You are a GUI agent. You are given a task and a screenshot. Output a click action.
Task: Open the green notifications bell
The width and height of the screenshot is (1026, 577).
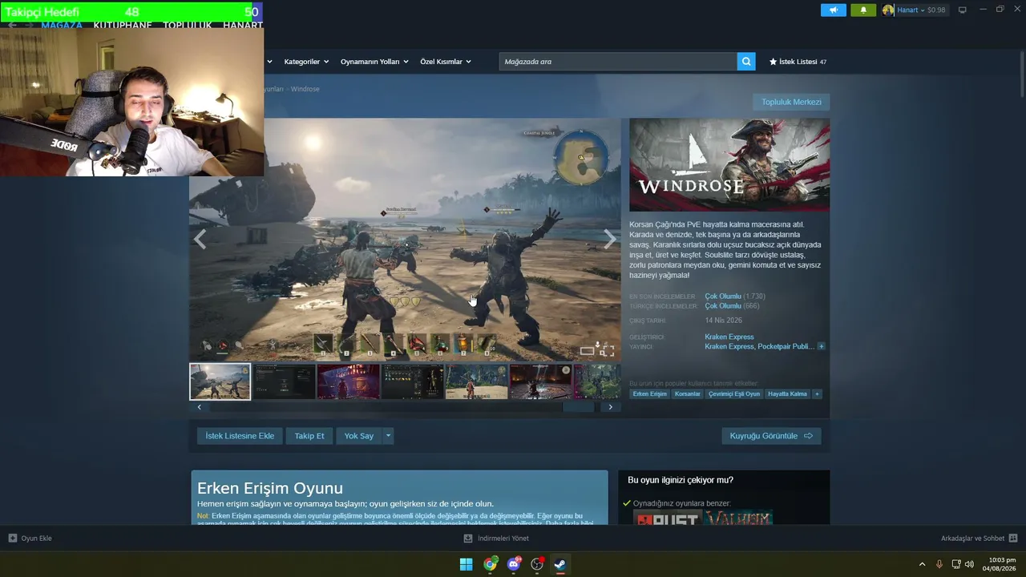[x=863, y=10]
